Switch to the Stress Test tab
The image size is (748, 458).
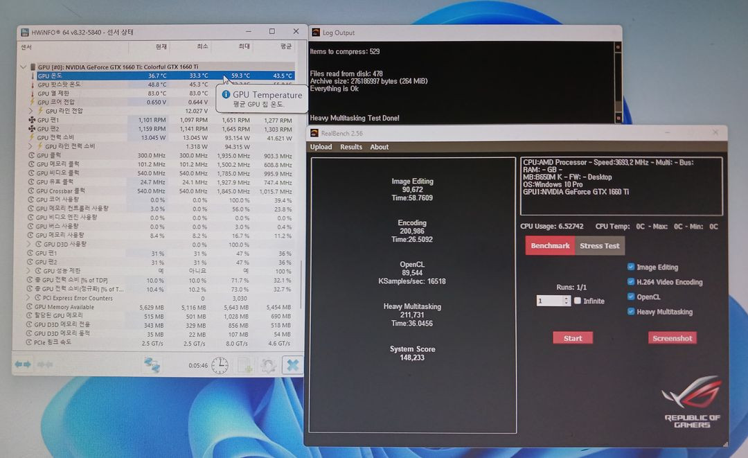pos(600,246)
